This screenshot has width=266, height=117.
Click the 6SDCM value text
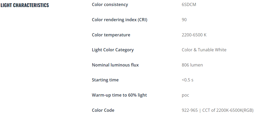(189, 4)
